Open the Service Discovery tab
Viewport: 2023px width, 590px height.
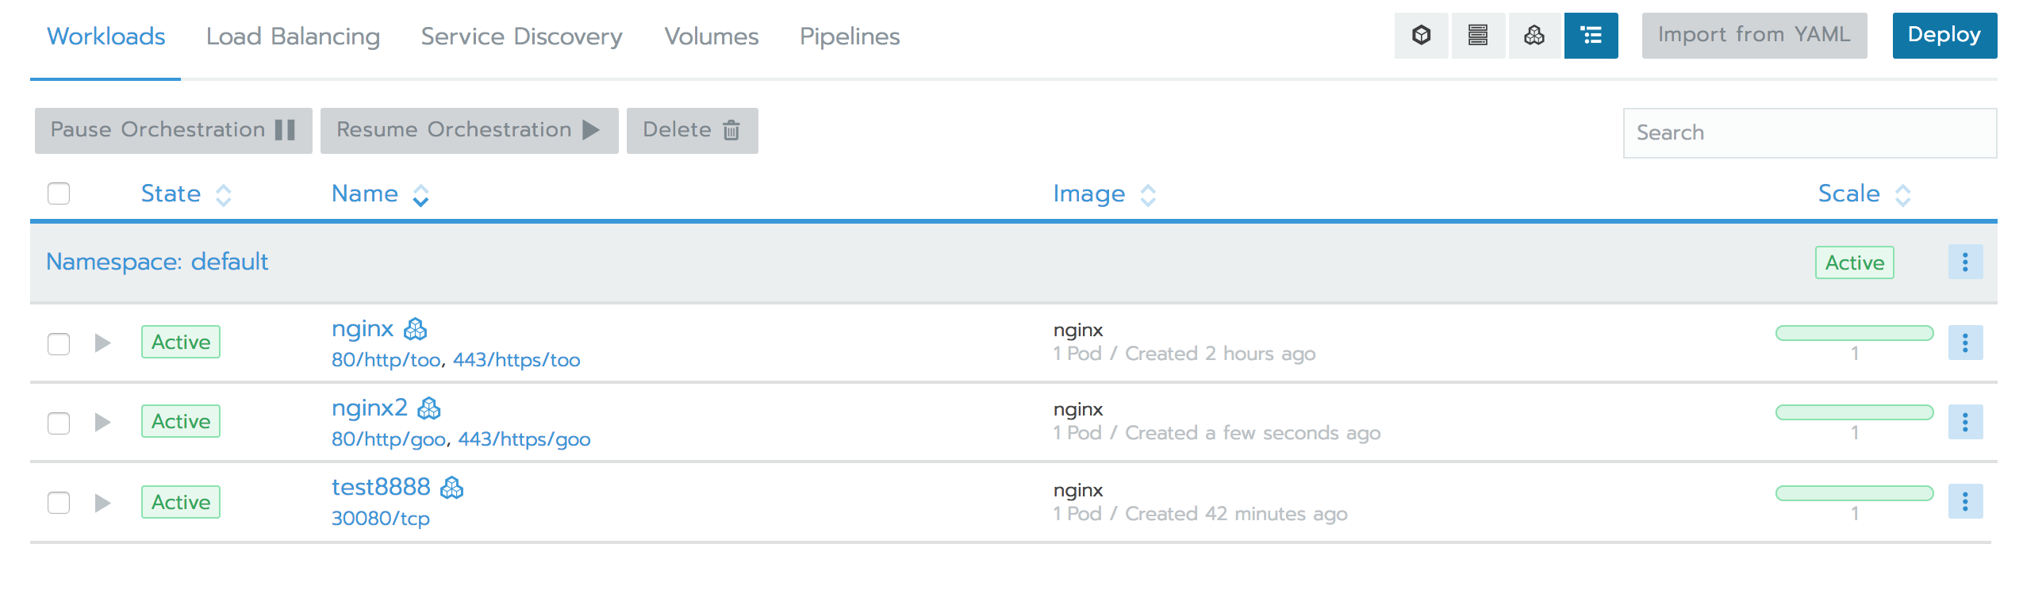click(521, 36)
